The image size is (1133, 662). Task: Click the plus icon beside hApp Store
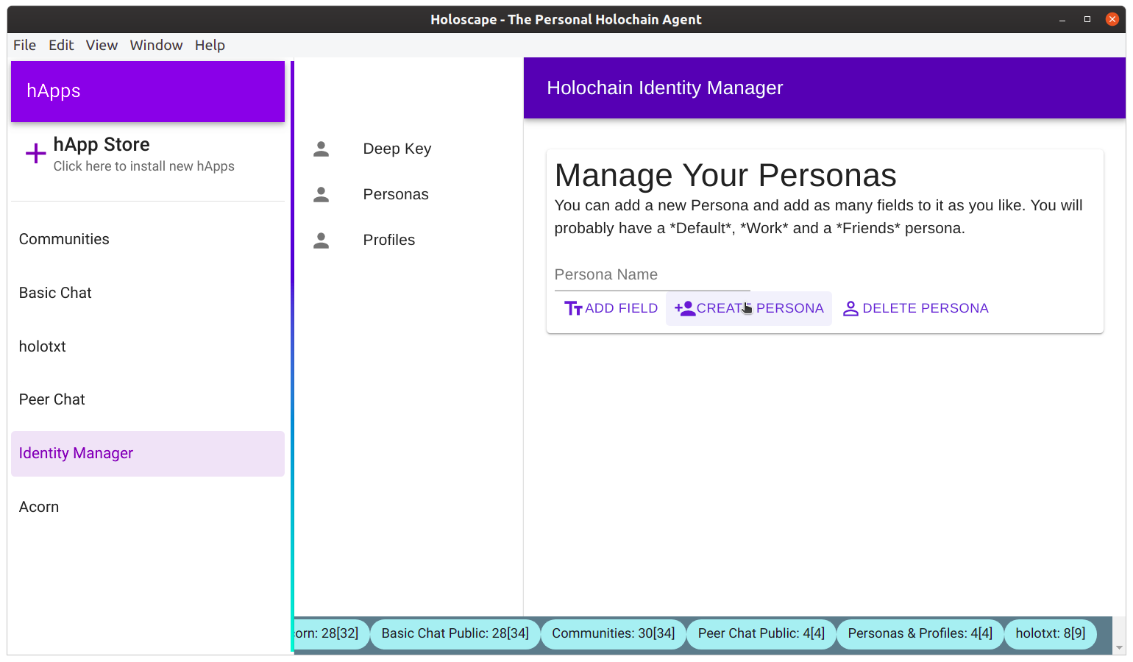pos(35,154)
